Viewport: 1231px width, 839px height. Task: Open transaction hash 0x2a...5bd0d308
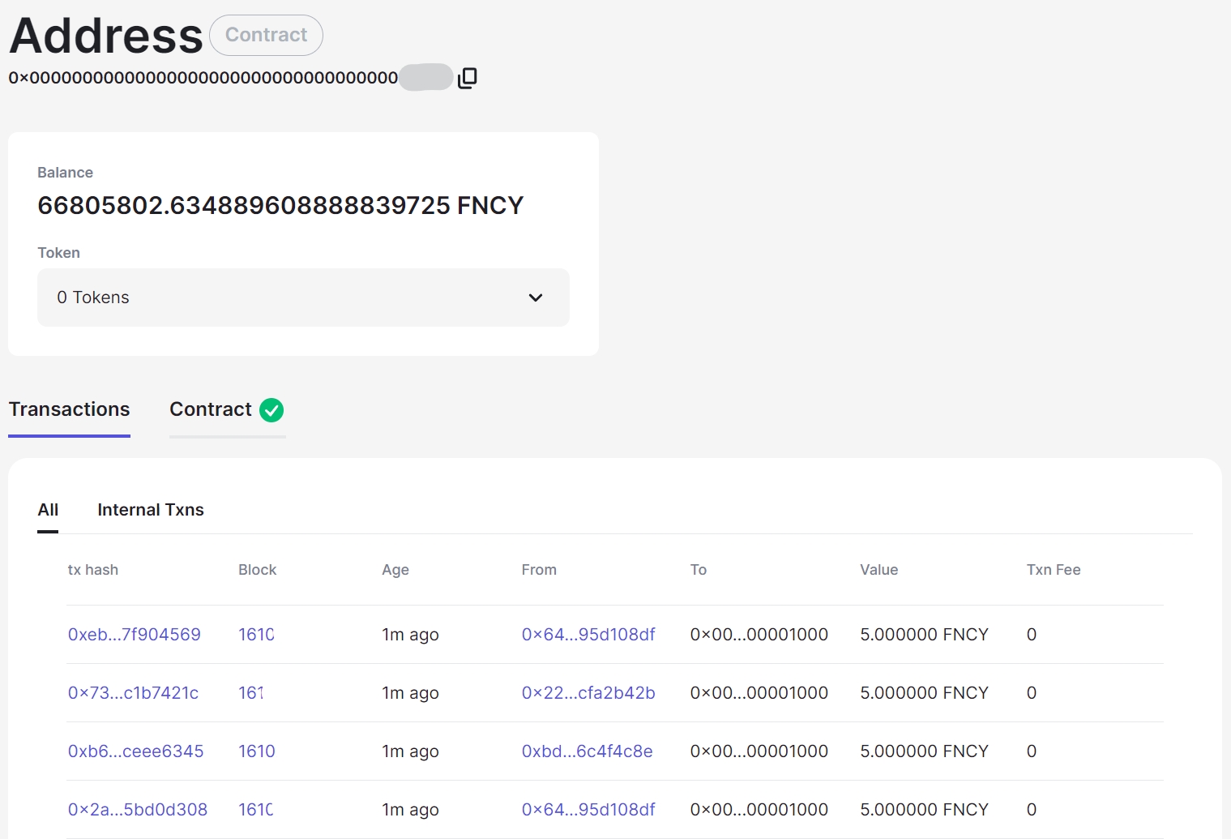(138, 810)
